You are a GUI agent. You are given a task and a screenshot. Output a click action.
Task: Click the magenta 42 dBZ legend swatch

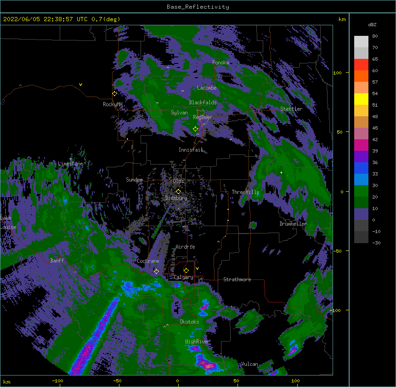tap(361, 145)
